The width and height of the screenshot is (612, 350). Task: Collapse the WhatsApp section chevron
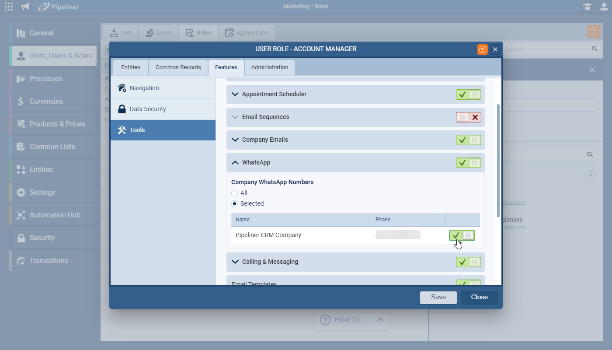tap(235, 162)
